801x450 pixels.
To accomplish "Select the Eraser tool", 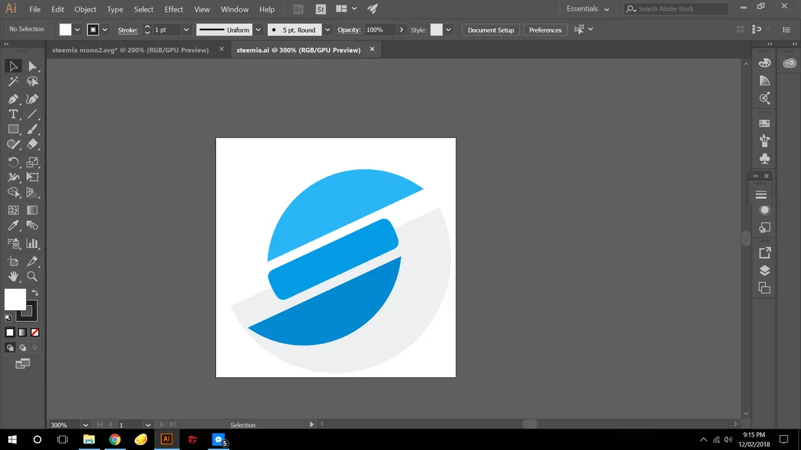I will coord(33,144).
